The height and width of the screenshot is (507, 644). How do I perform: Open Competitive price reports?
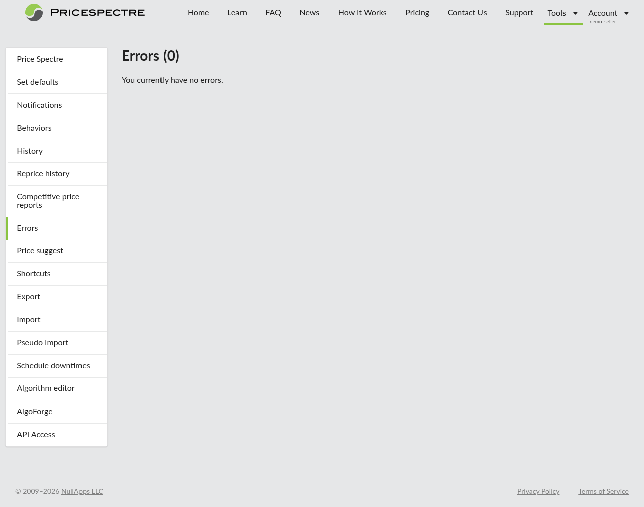point(48,200)
